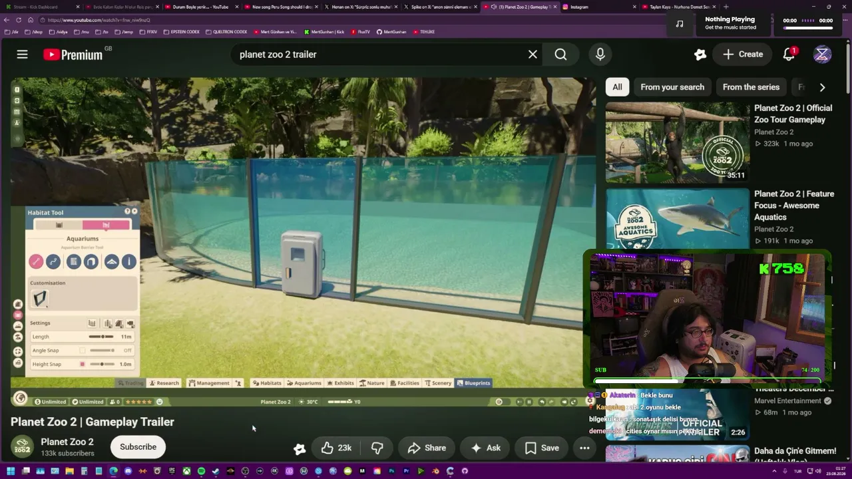Open Awesome Aquatics video thumbnail
Viewport: 852px width, 479px height.
click(678, 220)
